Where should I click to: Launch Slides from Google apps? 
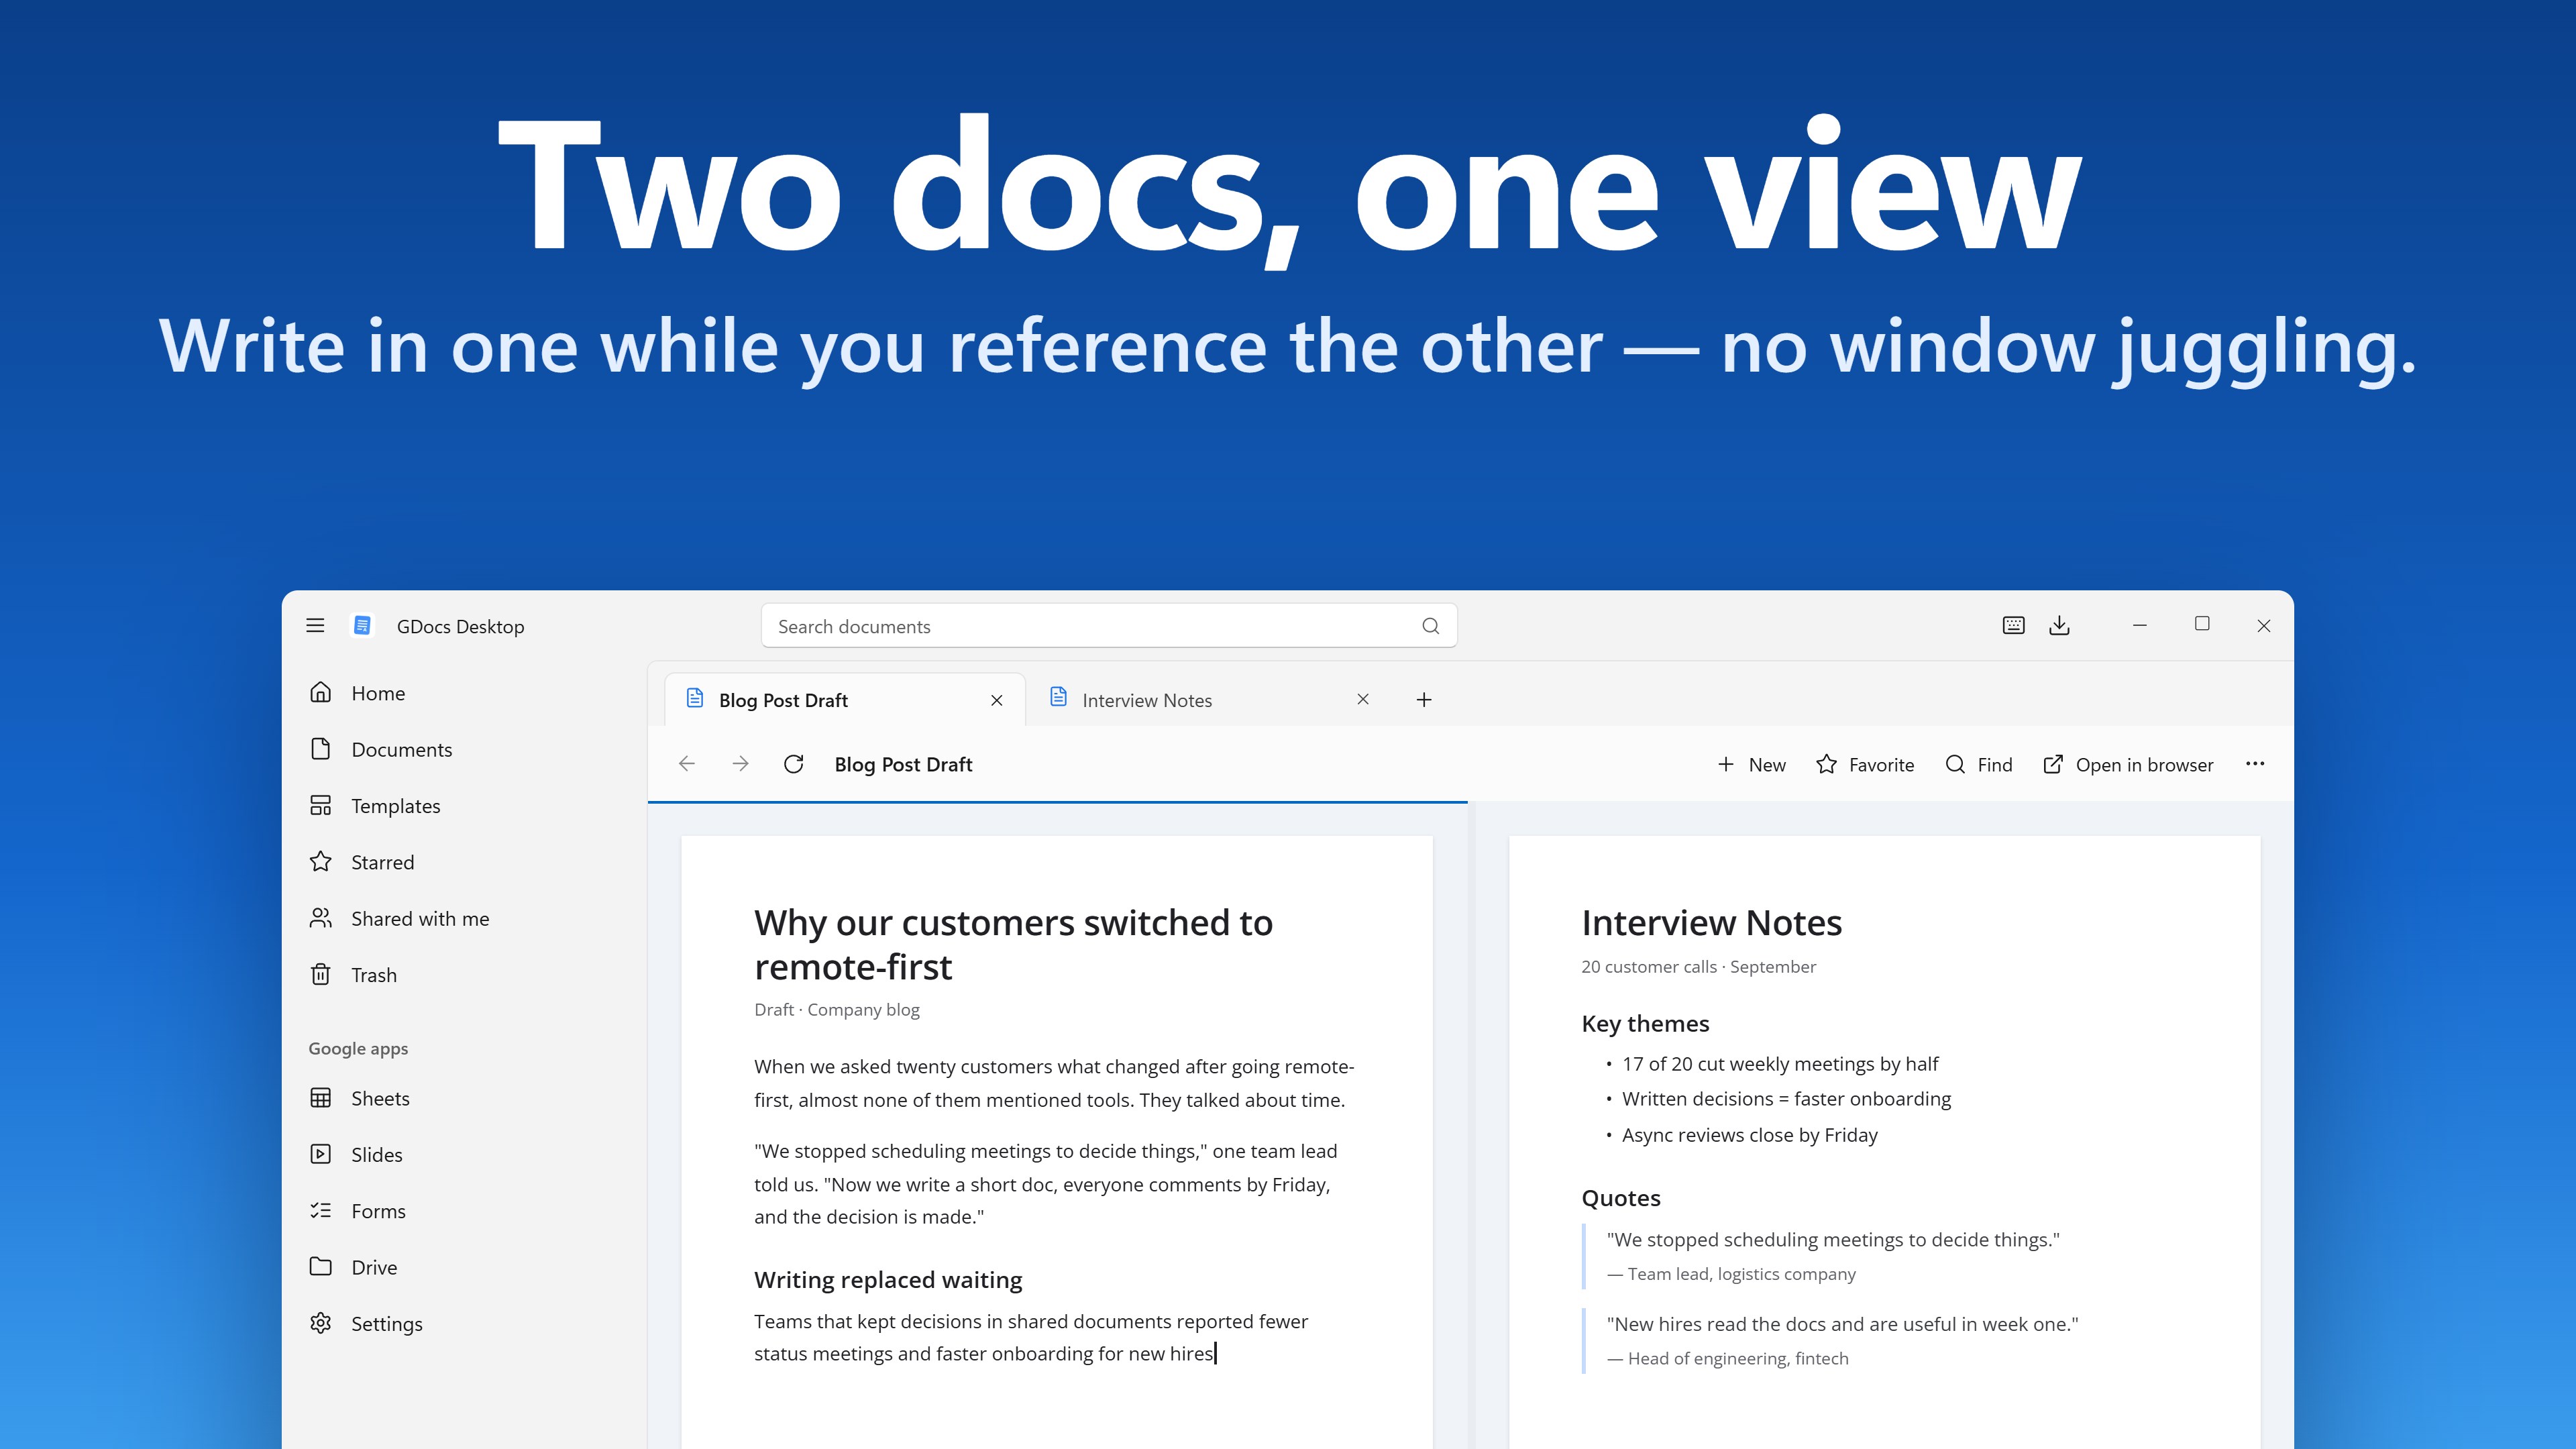(465, 1154)
